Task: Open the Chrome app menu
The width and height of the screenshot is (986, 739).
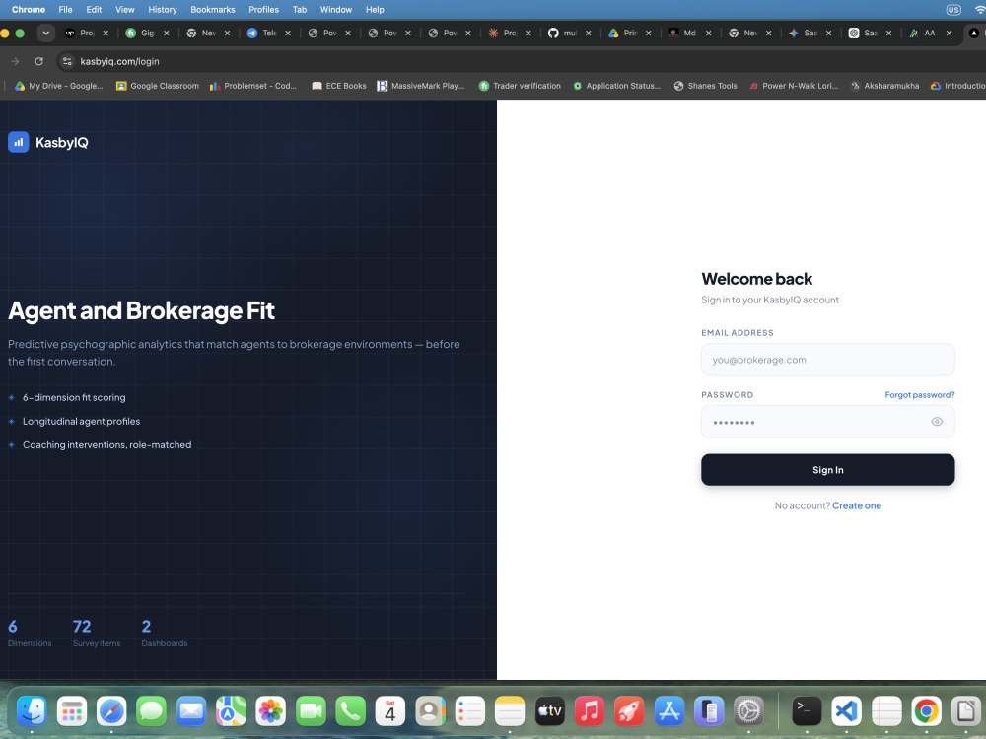Action: click(x=29, y=10)
